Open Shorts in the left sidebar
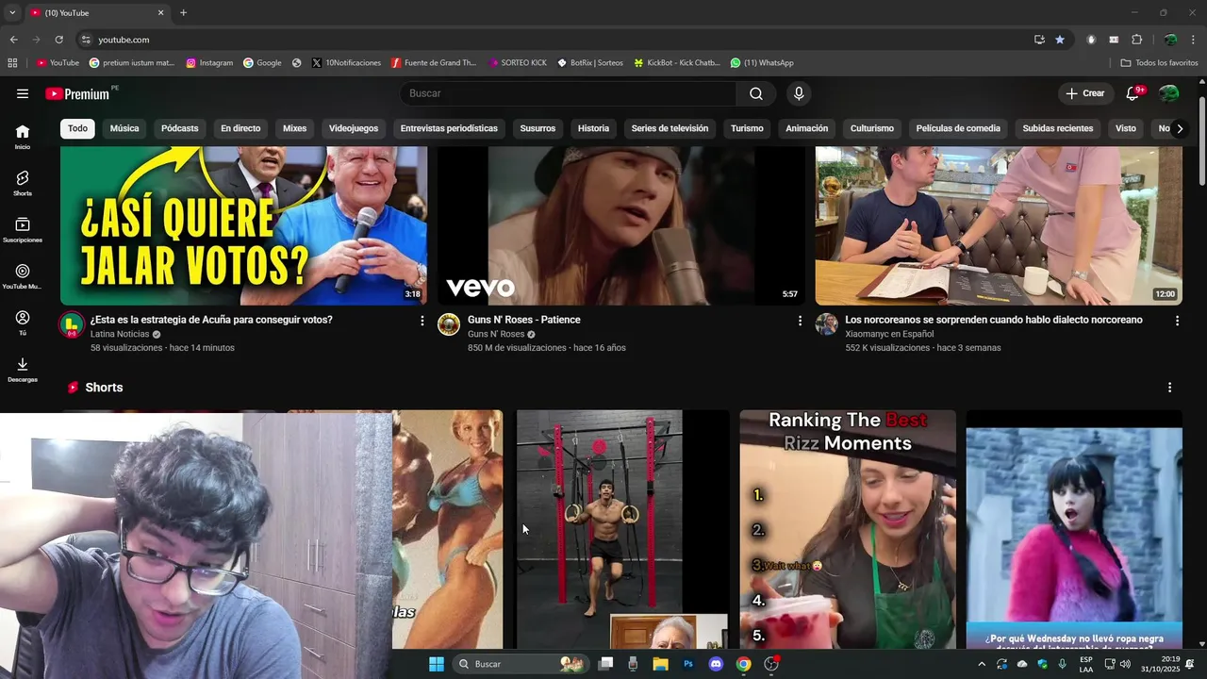 (23, 183)
